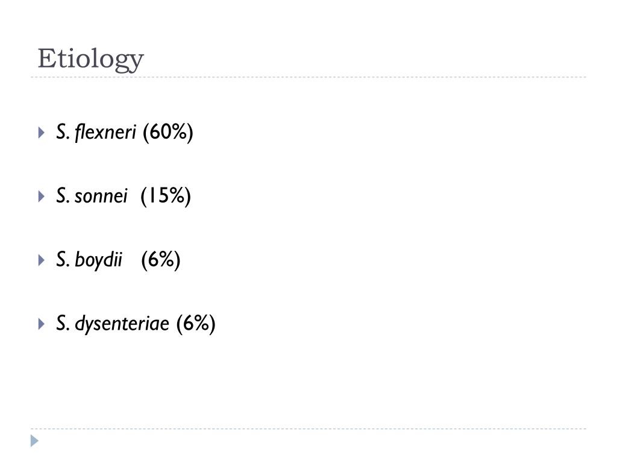Click the dotted line above the footer

coord(308,429)
